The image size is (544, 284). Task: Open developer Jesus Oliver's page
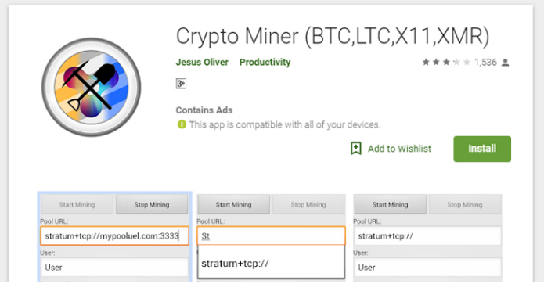(202, 63)
